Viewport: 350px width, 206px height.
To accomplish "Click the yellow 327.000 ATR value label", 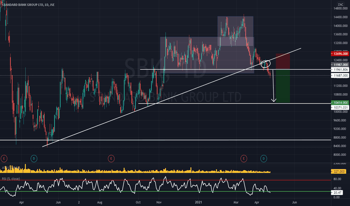I will point(339,172).
